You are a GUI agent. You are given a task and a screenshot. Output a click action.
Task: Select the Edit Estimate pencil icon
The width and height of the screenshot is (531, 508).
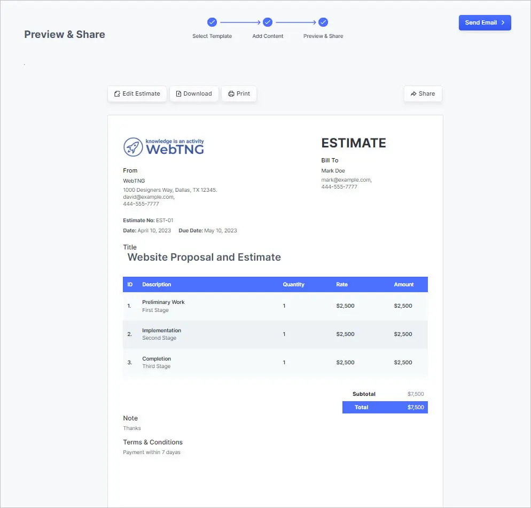(116, 93)
